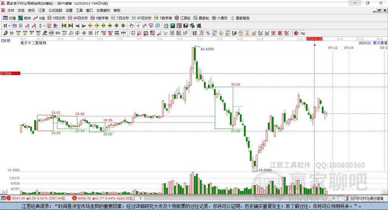Click the 04-12 forecast date label

point(333,47)
